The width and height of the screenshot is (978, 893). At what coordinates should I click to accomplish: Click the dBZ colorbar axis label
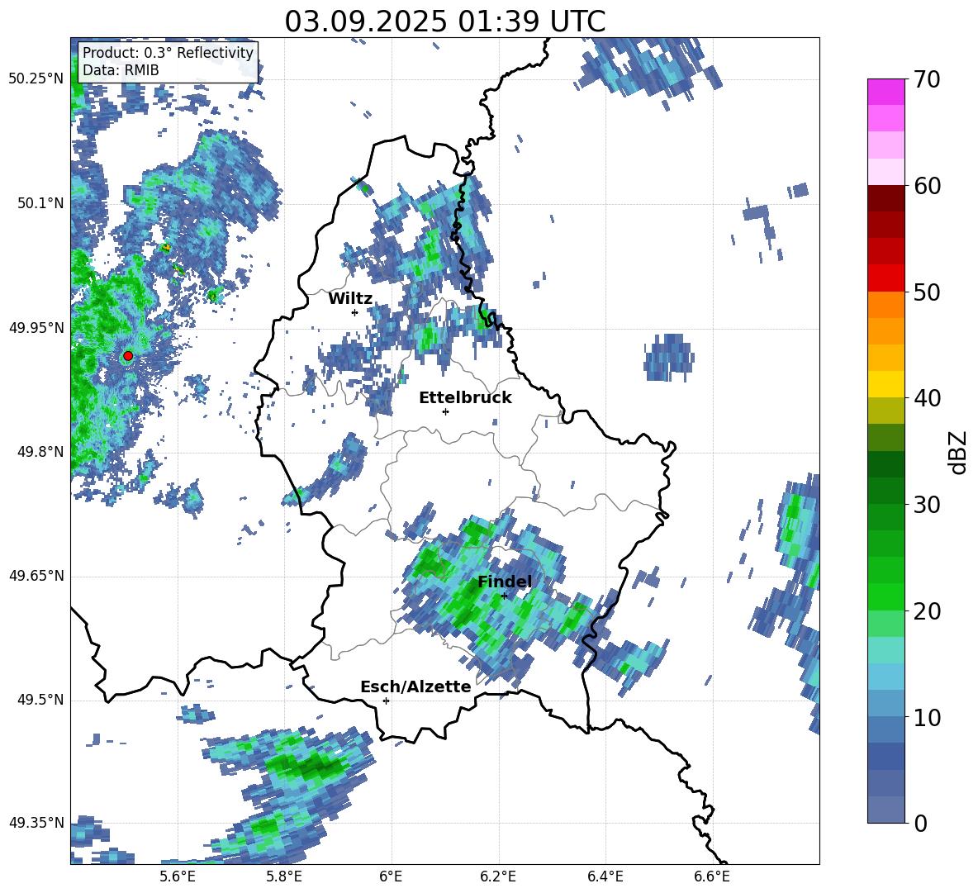pyautogui.click(x=957, y=452)
